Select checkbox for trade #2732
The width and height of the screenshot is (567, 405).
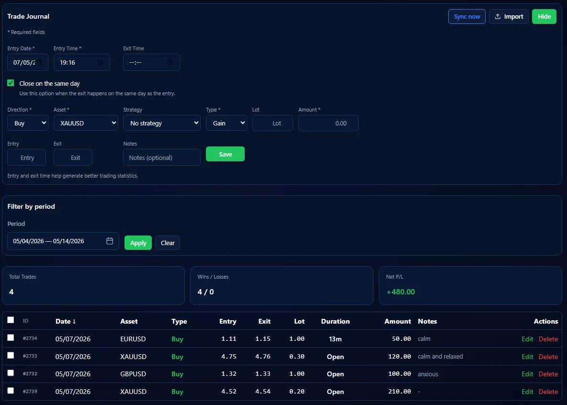tap(11, 373)
